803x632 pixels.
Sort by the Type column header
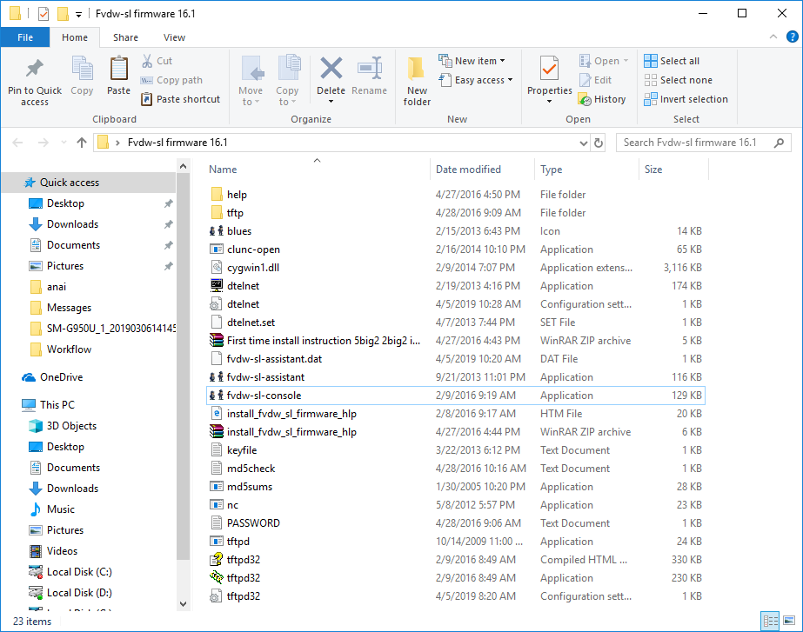(551, 170)
